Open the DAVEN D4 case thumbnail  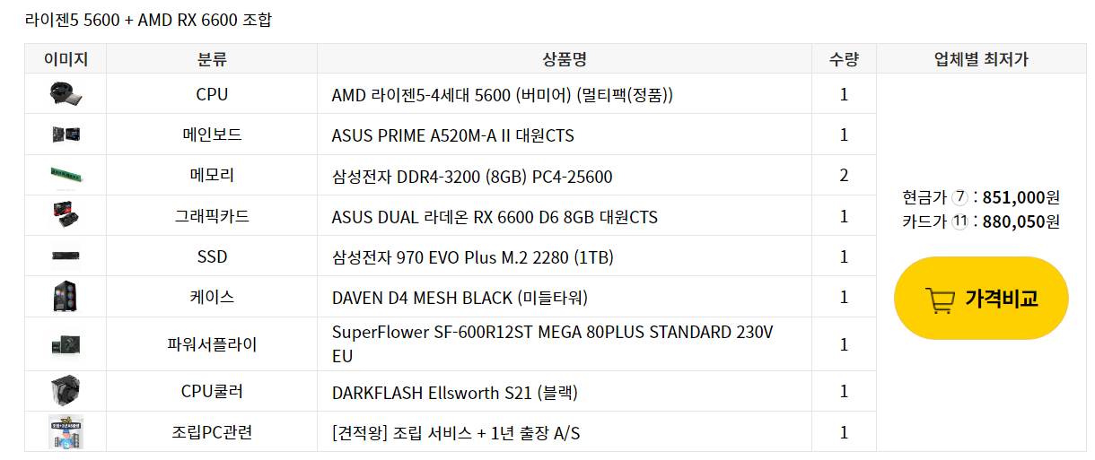pos(66,297)
